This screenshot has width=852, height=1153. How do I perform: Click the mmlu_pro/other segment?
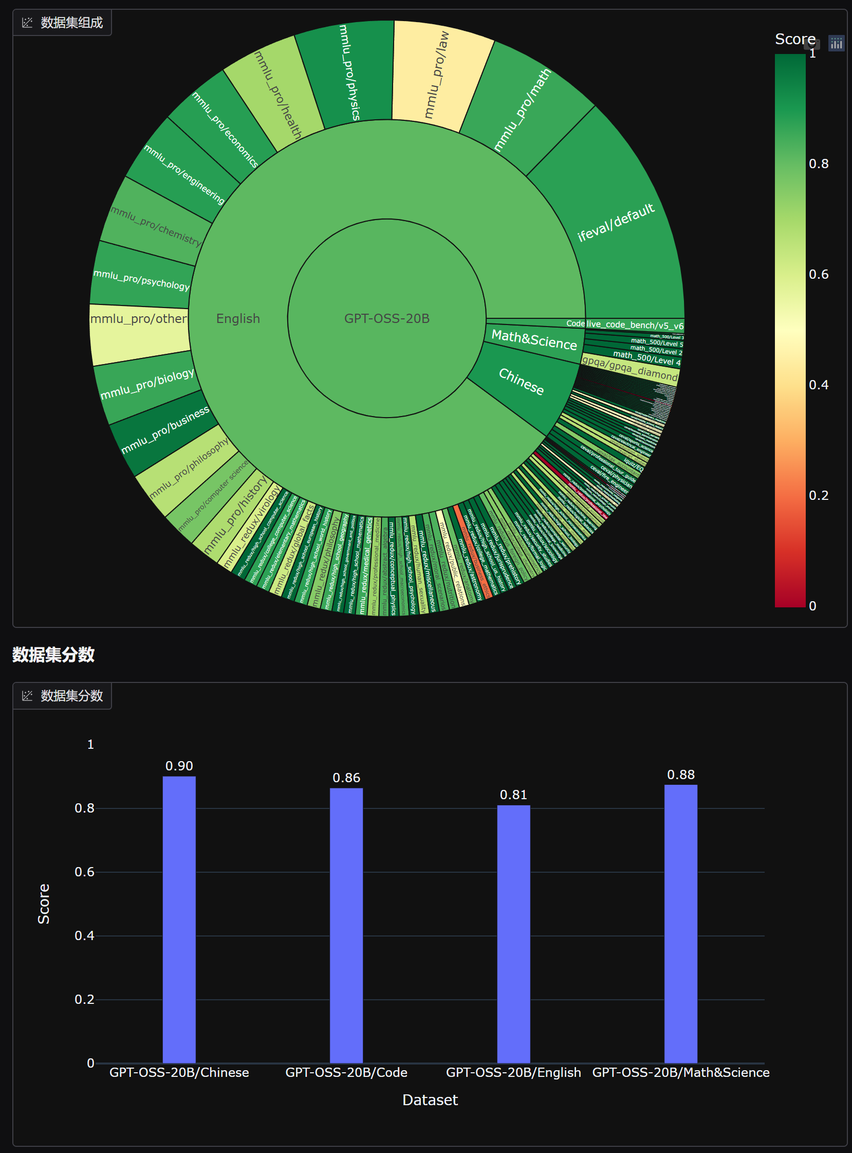click(138, 319)
